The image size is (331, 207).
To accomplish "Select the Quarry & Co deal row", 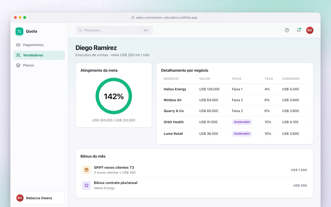I will [x=235, y=111].
